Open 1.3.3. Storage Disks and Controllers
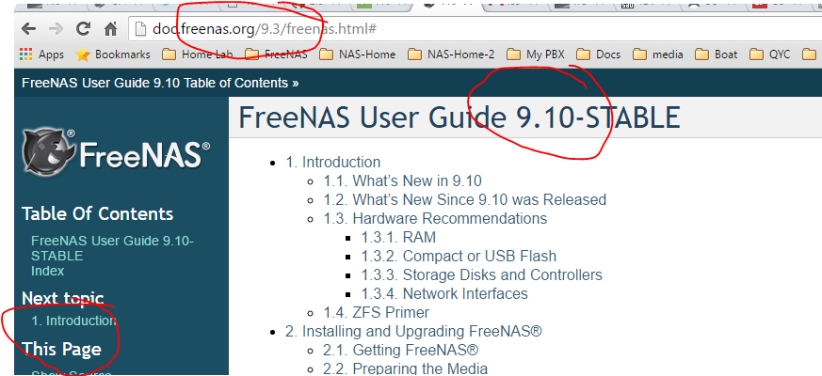Image resolution: width=822 pixels, height=376 pixels. 481,274
